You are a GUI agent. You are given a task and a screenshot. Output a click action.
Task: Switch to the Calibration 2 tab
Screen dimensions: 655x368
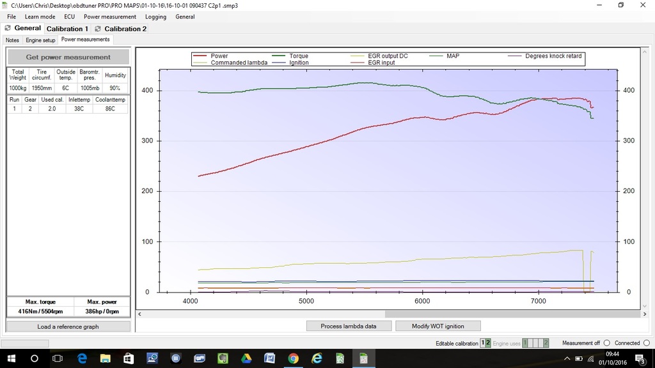(x=125, y=28)
